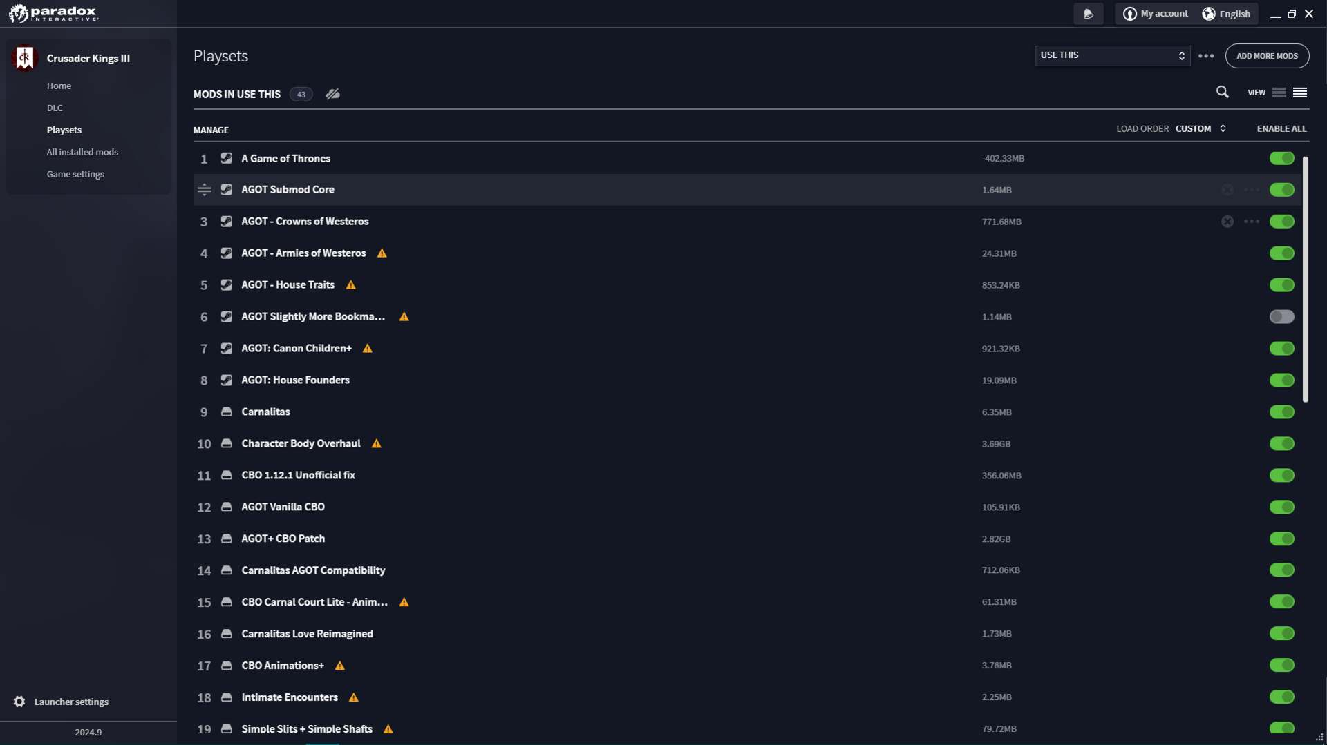This screenshot has width=1327, height=745.
Task: Open the USE THIS playset dropdown
Action: tap(1113, 55)
